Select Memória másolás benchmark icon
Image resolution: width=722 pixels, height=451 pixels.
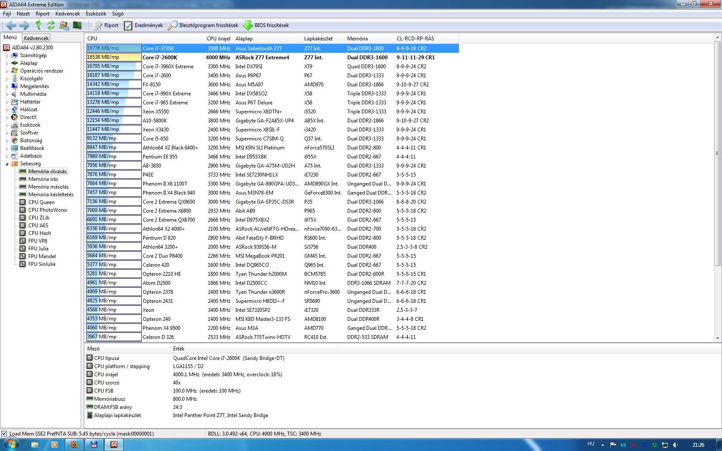coord(23,187)
